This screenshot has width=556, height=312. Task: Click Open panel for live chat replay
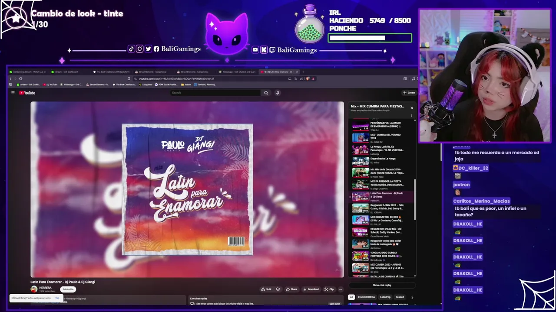coord(334,304)
